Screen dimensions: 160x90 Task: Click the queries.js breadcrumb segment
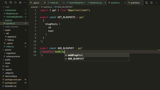[48, 7]
